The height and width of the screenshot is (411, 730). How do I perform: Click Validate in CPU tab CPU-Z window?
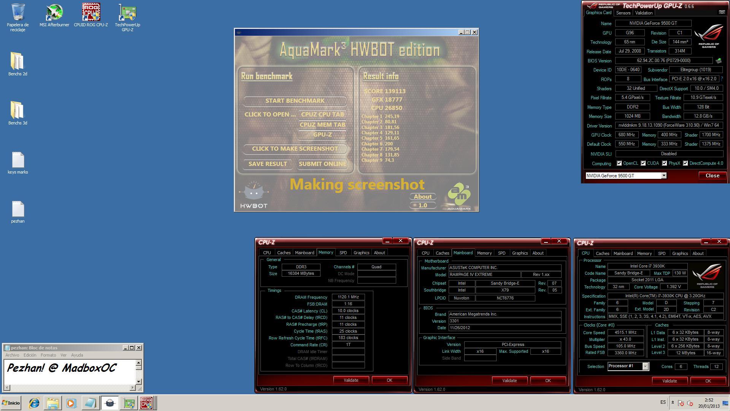pos(670,381)
